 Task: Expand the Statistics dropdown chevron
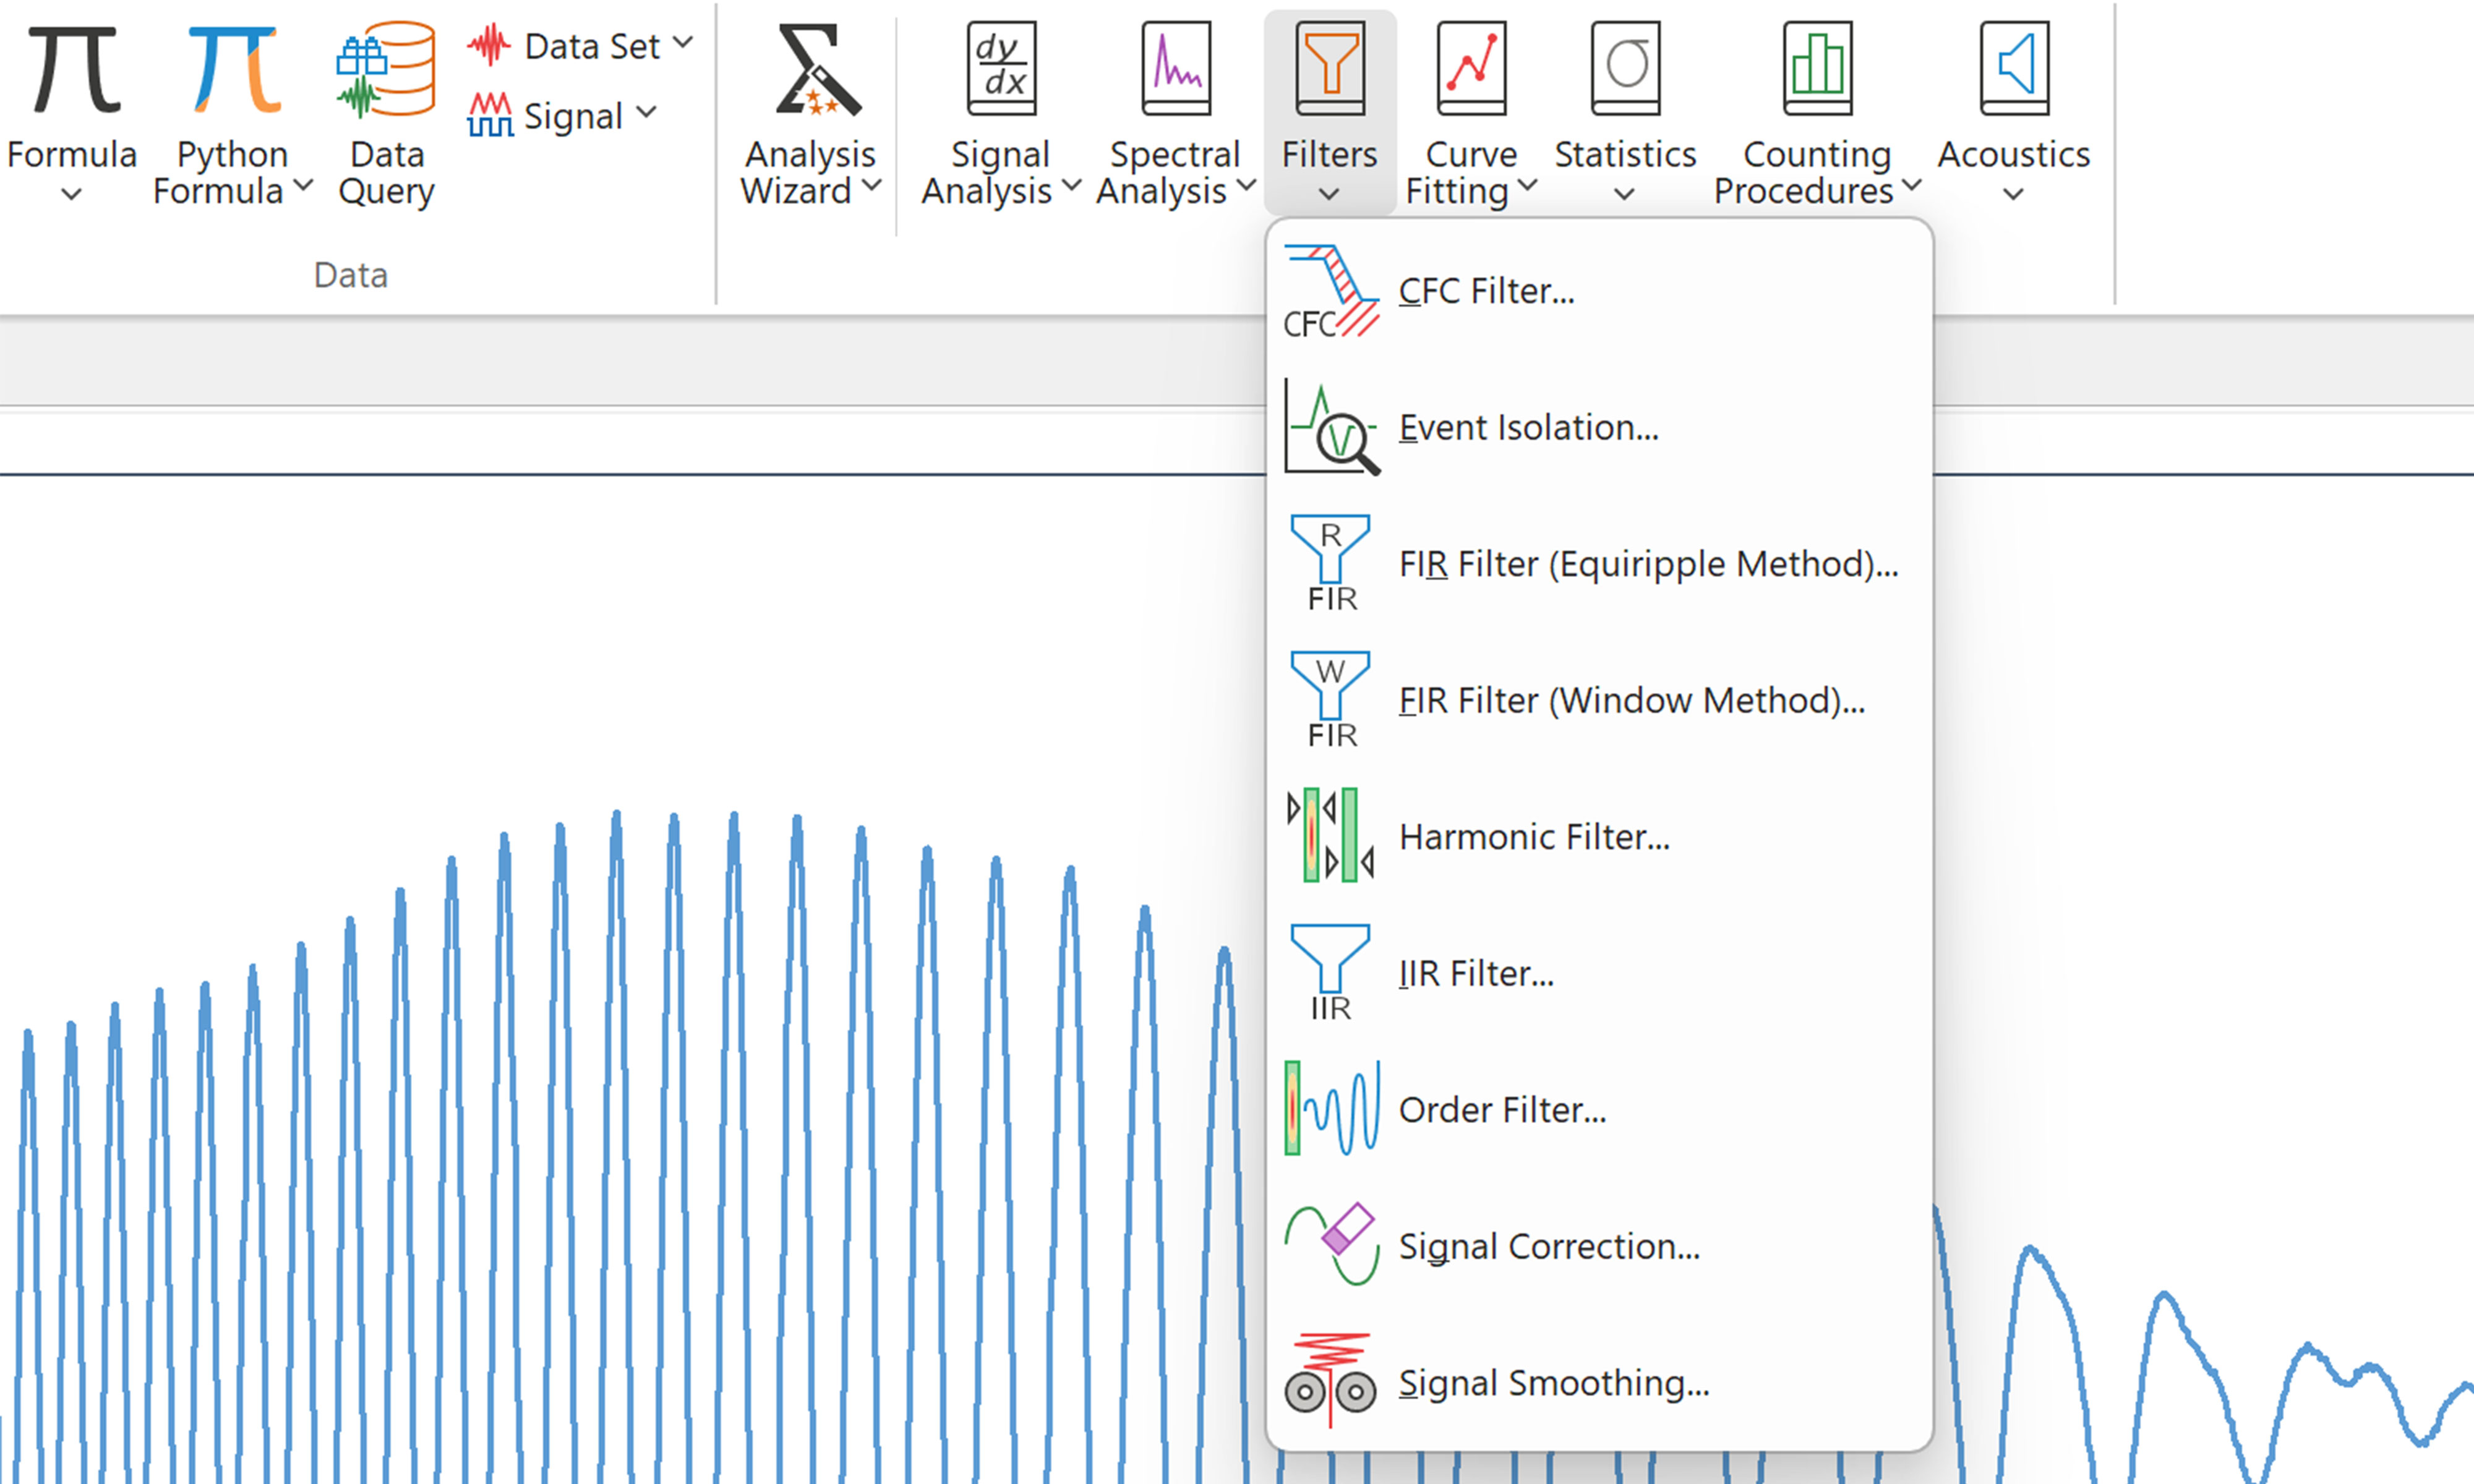1625,194
